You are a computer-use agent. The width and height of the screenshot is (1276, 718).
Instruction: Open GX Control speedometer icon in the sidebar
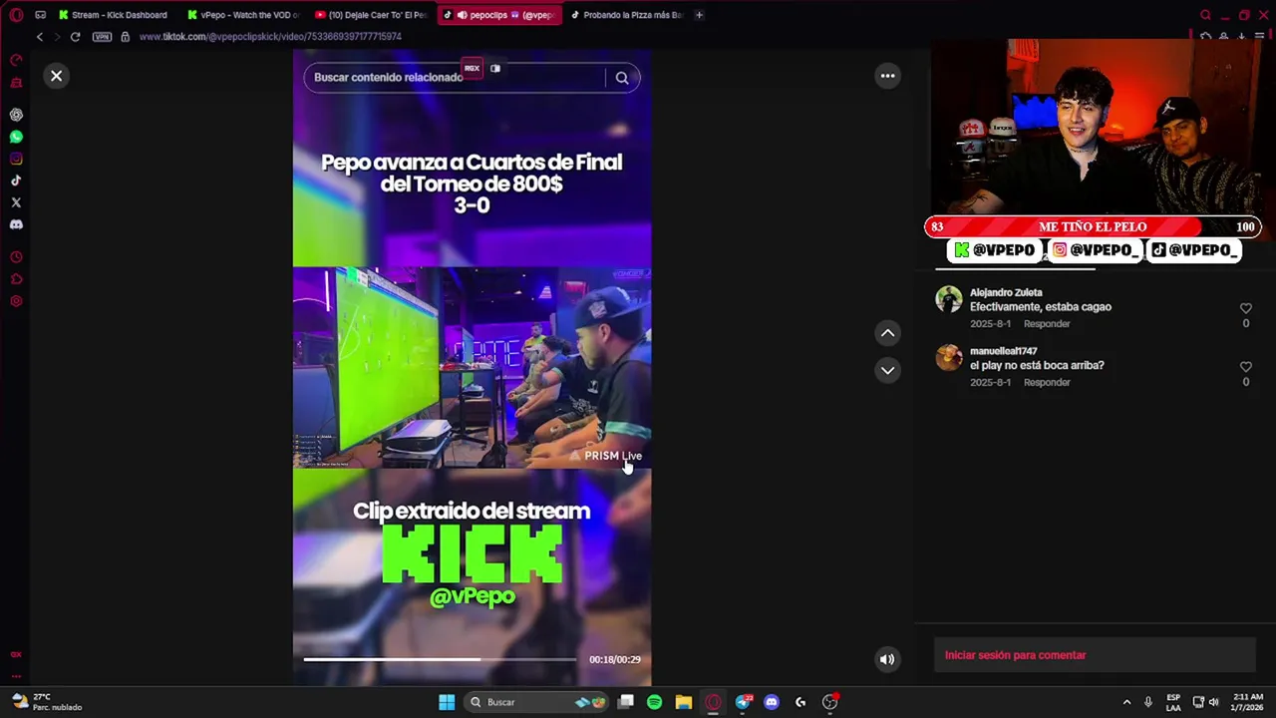pos(16,60)
